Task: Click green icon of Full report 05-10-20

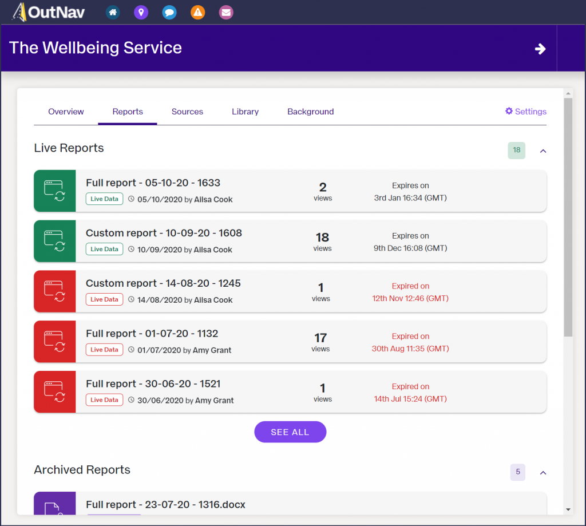Action: tap(54, 191)
